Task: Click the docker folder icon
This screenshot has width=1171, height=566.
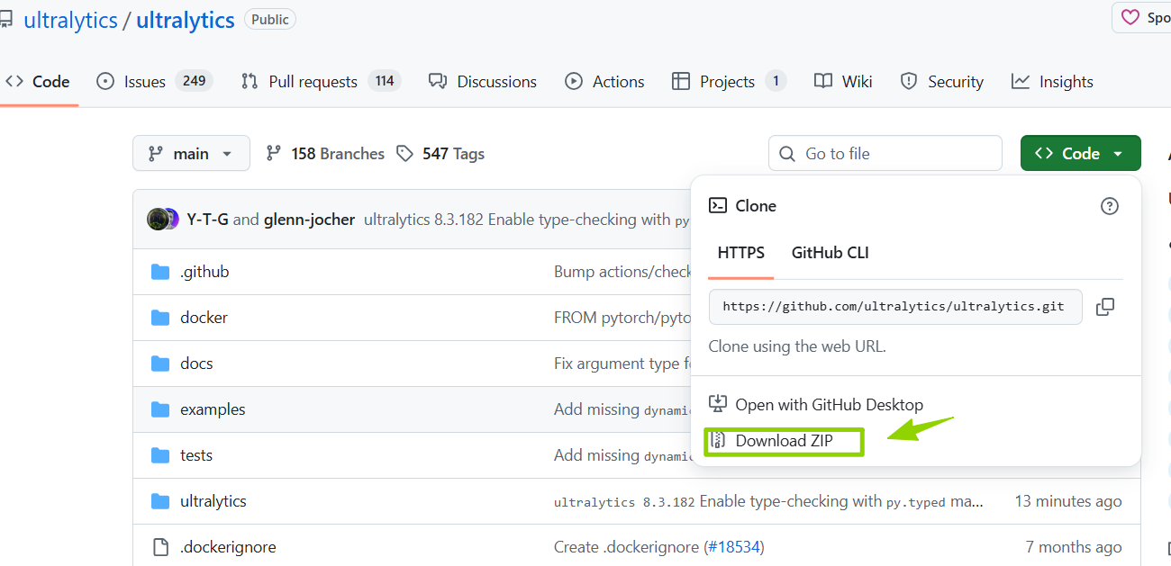Action: [x=160, y=318]
